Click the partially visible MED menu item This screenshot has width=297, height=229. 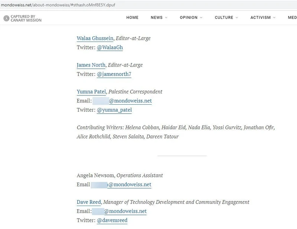pos(292,17)
